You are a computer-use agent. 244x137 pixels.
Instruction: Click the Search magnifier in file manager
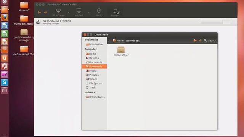(x=205, y=40)
